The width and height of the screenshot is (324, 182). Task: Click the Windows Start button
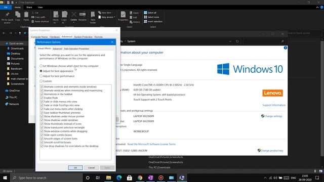click(x=5, y=177)
